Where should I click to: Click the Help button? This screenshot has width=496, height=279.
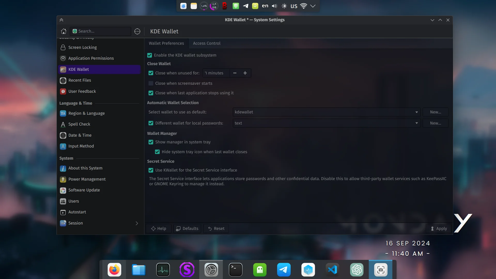tap(159, 229)
